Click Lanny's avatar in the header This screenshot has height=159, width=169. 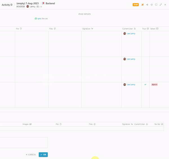click(x=28, y=6)
